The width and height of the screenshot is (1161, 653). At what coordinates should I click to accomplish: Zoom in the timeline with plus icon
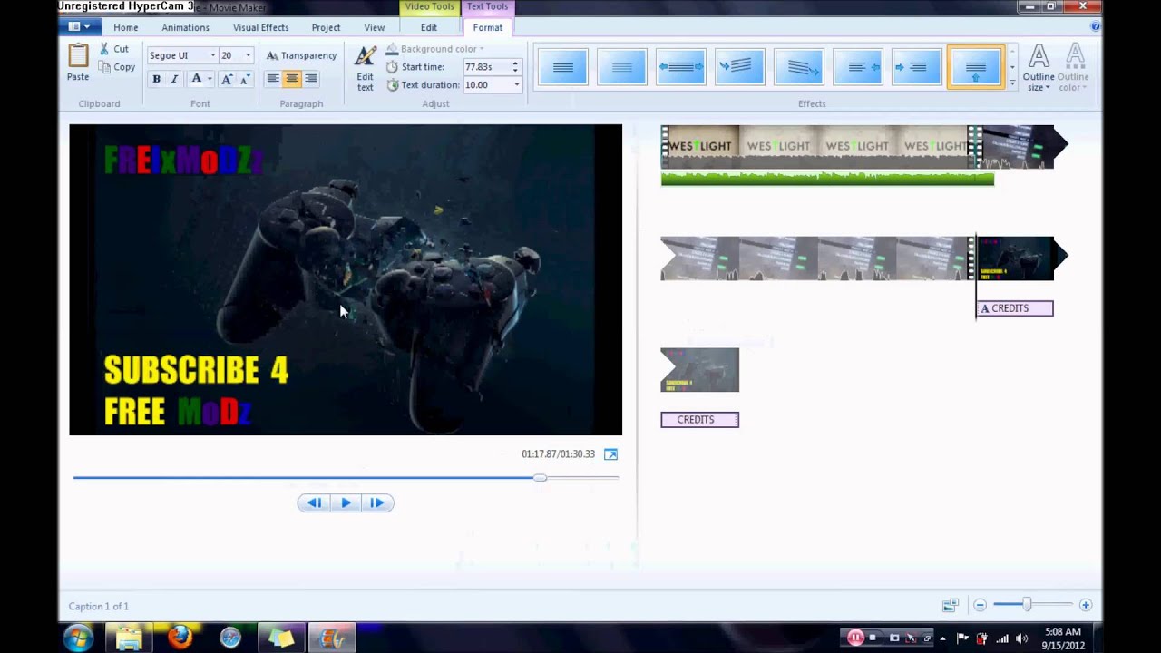pos(1085,605)
